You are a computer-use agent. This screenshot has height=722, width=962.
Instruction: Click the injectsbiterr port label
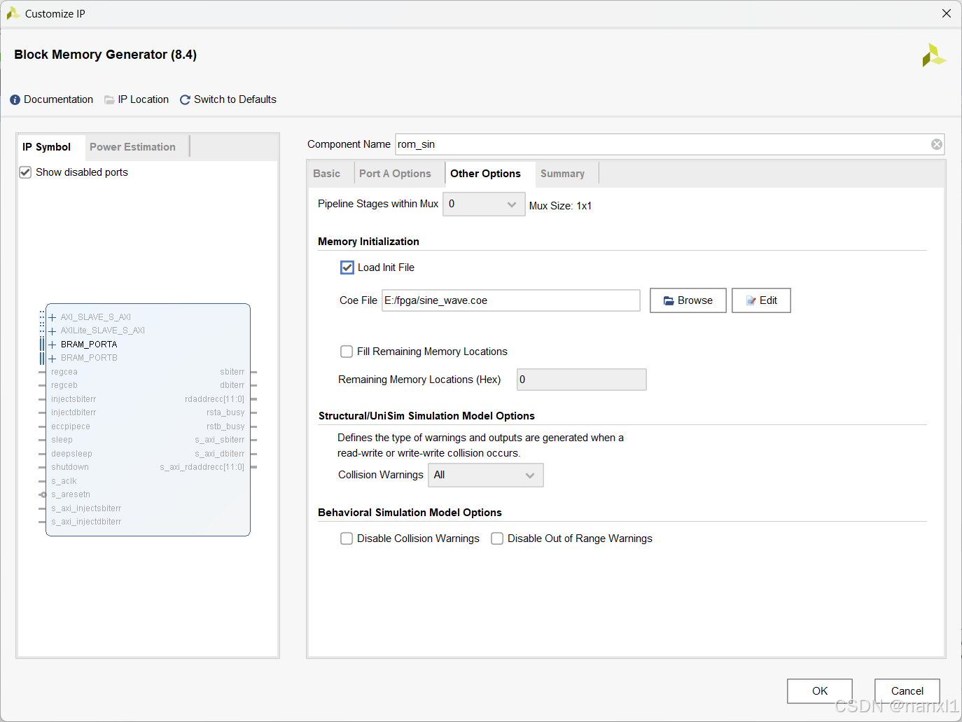pos(74,399)
